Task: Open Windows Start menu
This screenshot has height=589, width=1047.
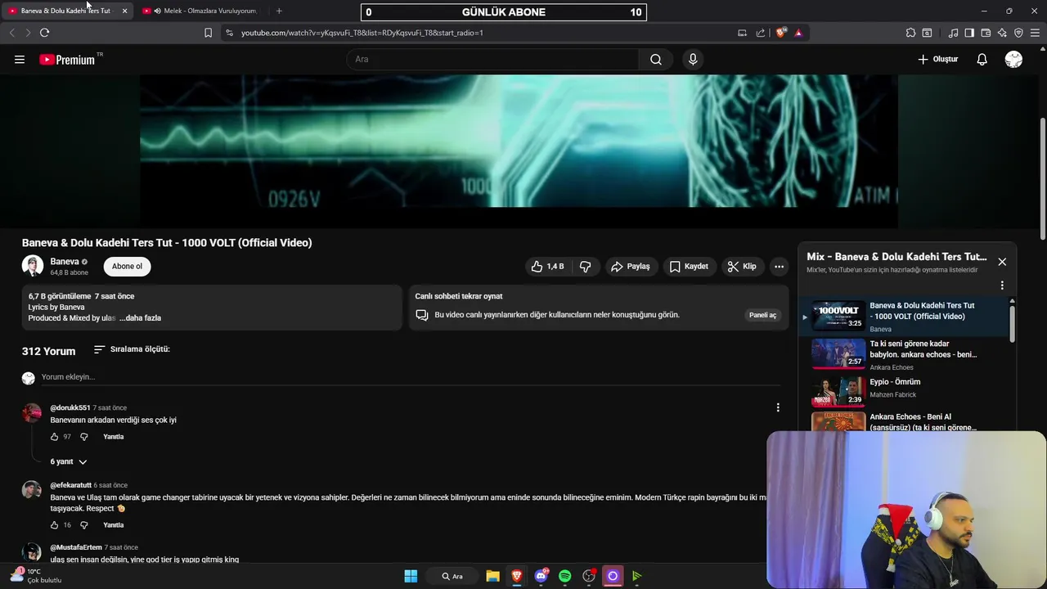Action: (x=411, y=576)
